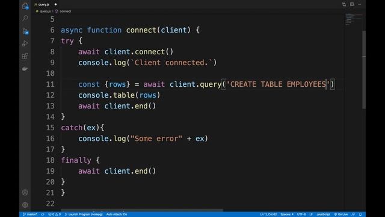Click 'client.end()' on line 19
The width and height of the screenshot is (385, 217).
pyautogui.click(x=130, y=171)
